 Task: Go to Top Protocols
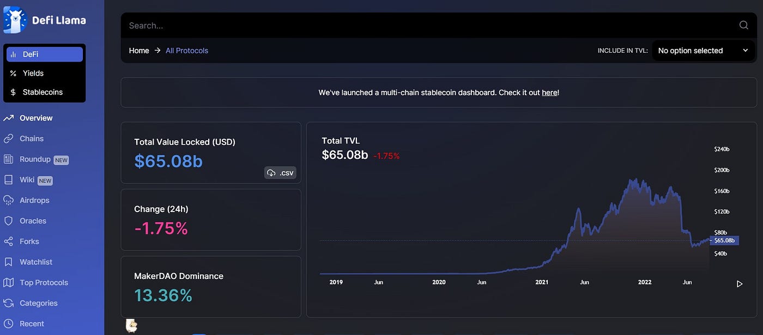click(x=44, y=283)
